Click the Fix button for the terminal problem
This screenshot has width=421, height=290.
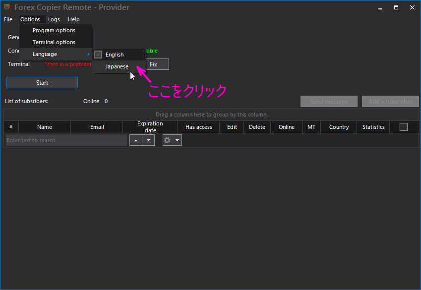click(158, 64)
